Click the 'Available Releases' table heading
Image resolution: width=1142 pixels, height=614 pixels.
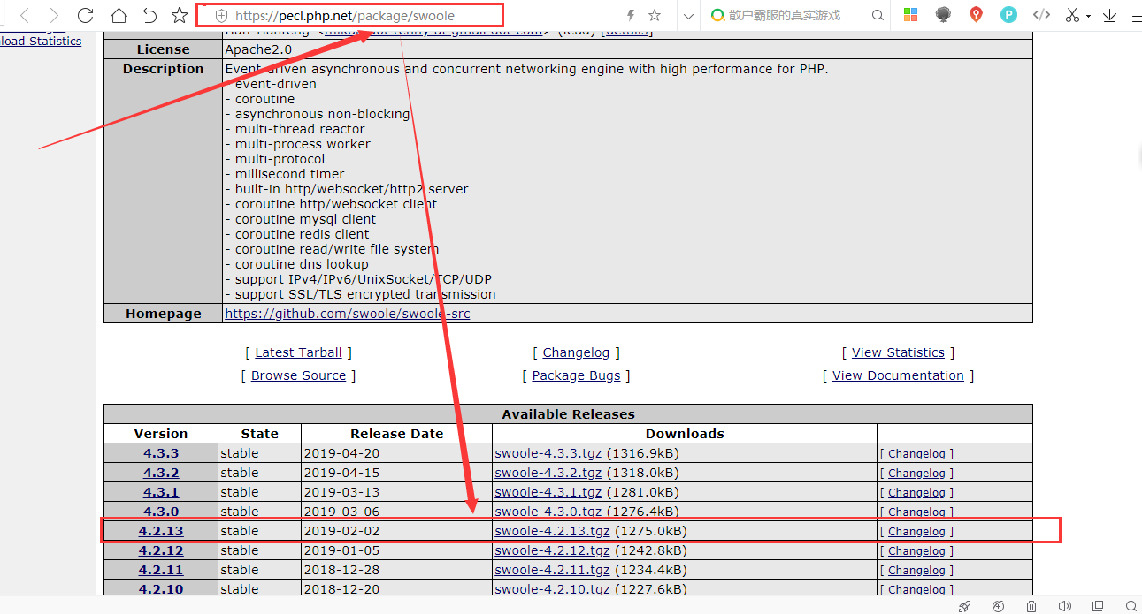[x=568, y=414]
